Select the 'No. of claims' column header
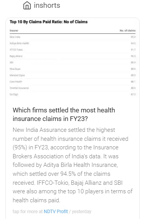Image resolution: width=146 pixels, height=219 pixels. pos(128,31)
